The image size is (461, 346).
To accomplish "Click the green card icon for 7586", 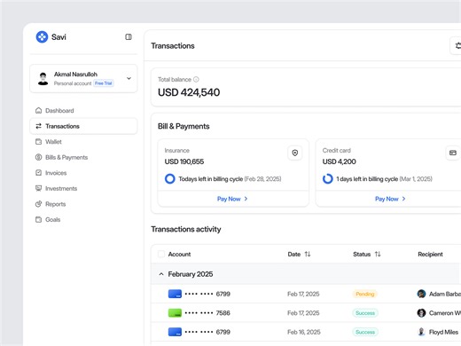I will pyautogui.click(x=175, y=313).
